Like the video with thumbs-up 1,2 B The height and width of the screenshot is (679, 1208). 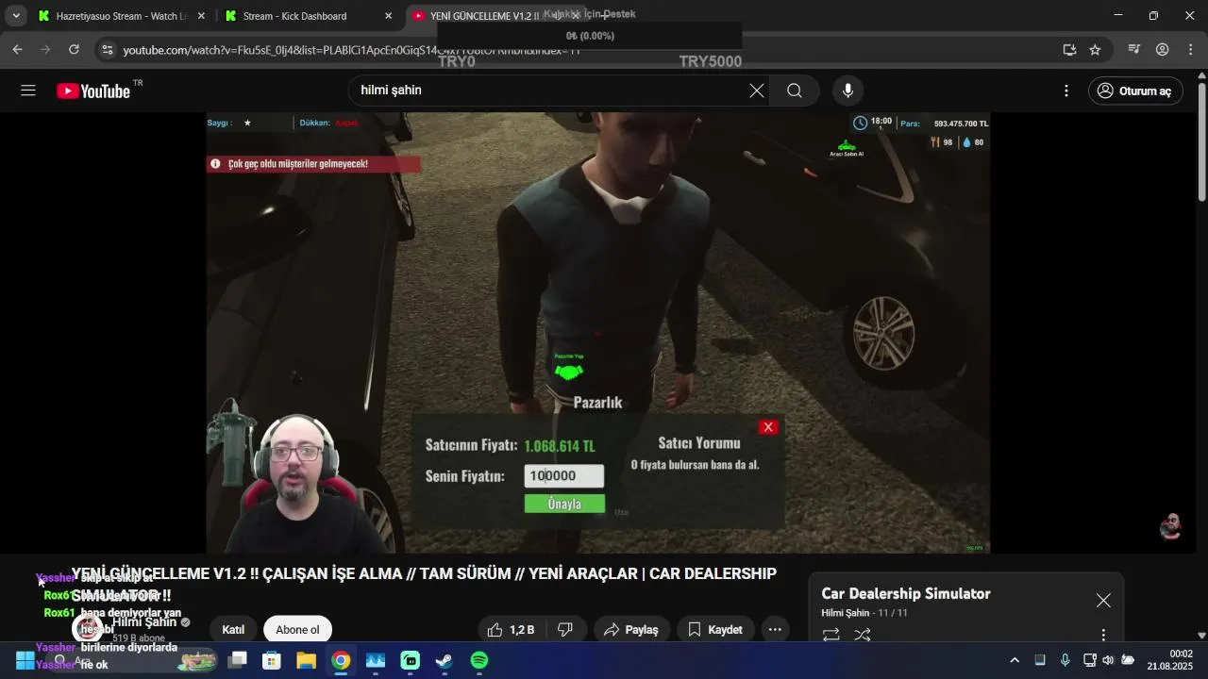click(x=511, y=630)
